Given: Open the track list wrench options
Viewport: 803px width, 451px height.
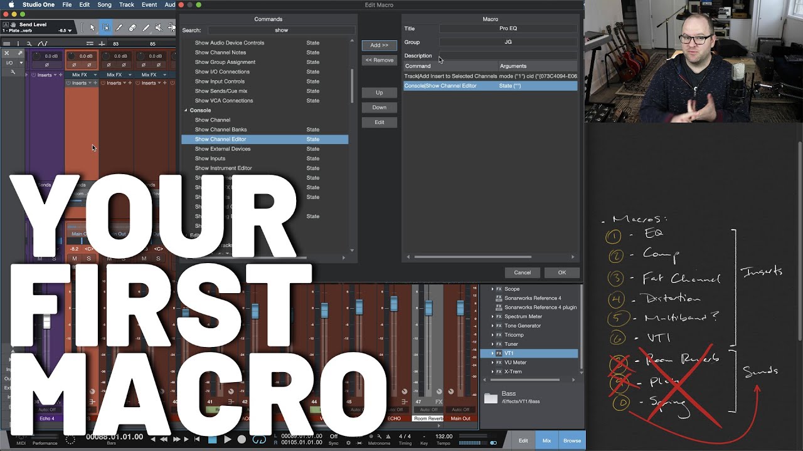Looking at the screenshot, I should [29, 43].
